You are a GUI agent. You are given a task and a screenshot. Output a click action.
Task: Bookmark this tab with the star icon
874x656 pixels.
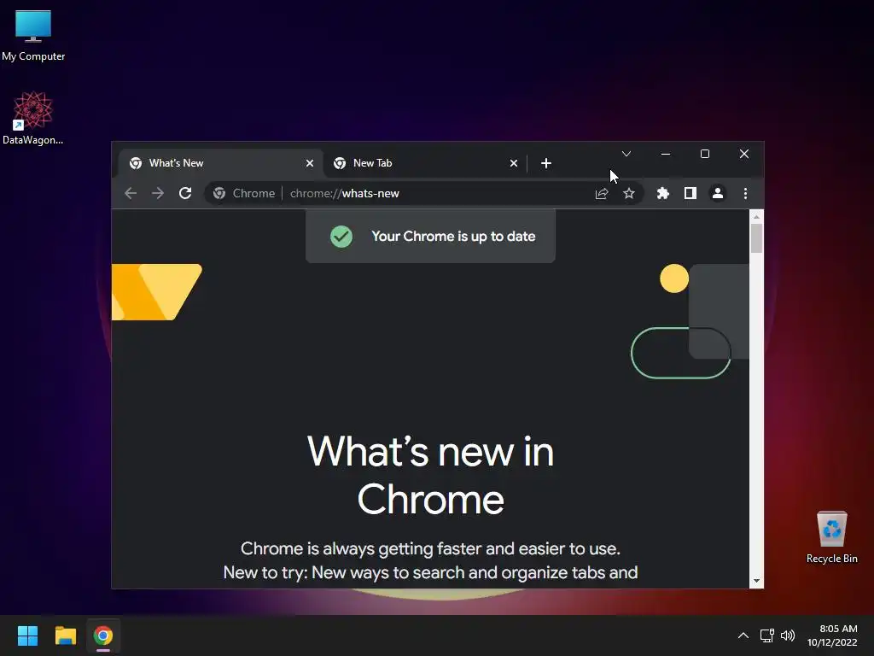(629, 194)
